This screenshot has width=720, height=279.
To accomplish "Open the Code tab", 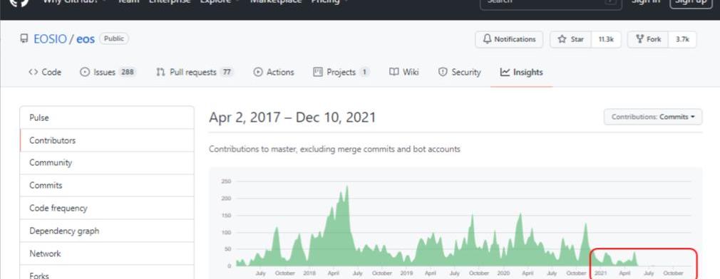I will (44, 72).
